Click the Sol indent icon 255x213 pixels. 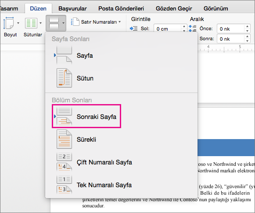[134, 28]
